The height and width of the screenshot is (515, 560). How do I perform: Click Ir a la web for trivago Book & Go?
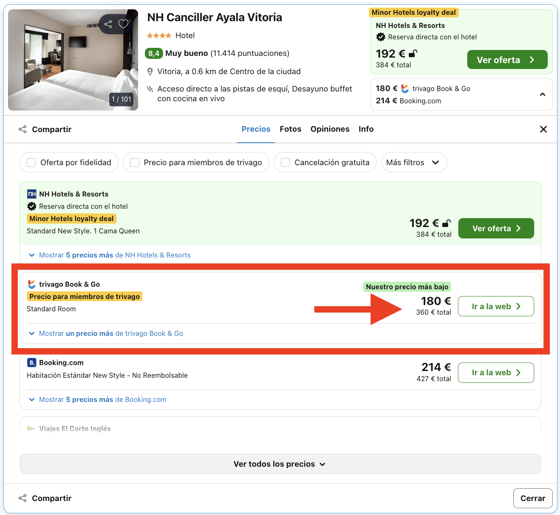pyautogui.click(x=496, y=306)
